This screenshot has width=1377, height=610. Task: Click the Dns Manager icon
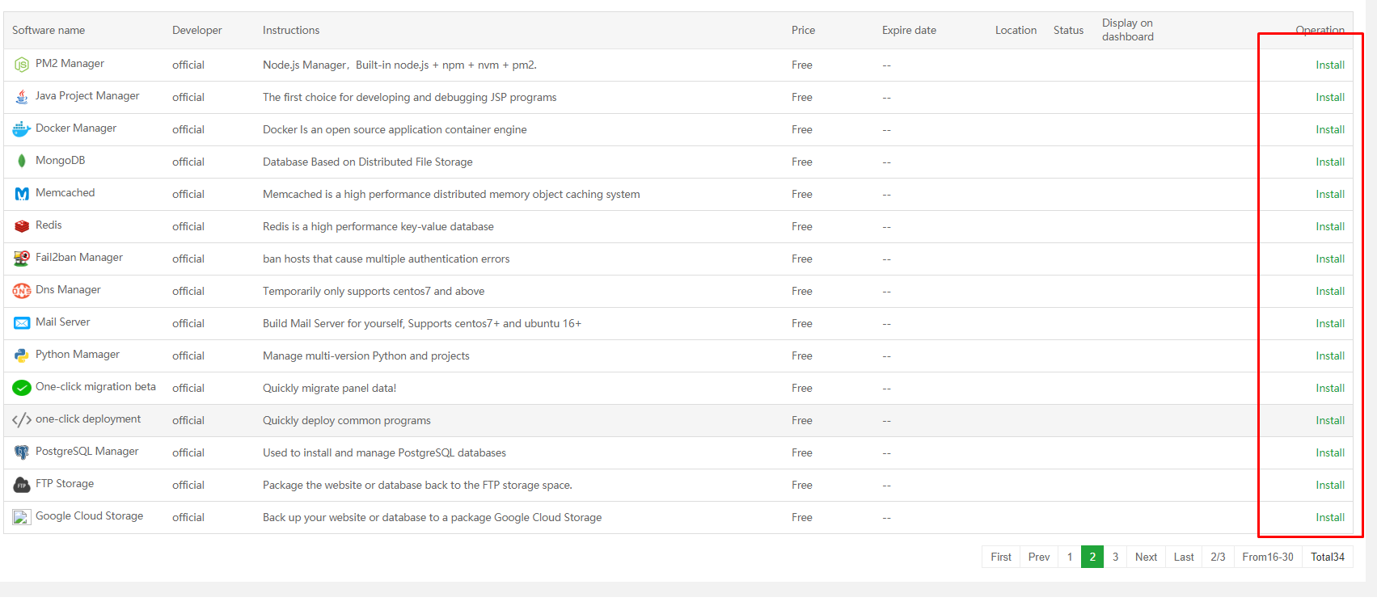pyautogui.click(x=22, y=291)
